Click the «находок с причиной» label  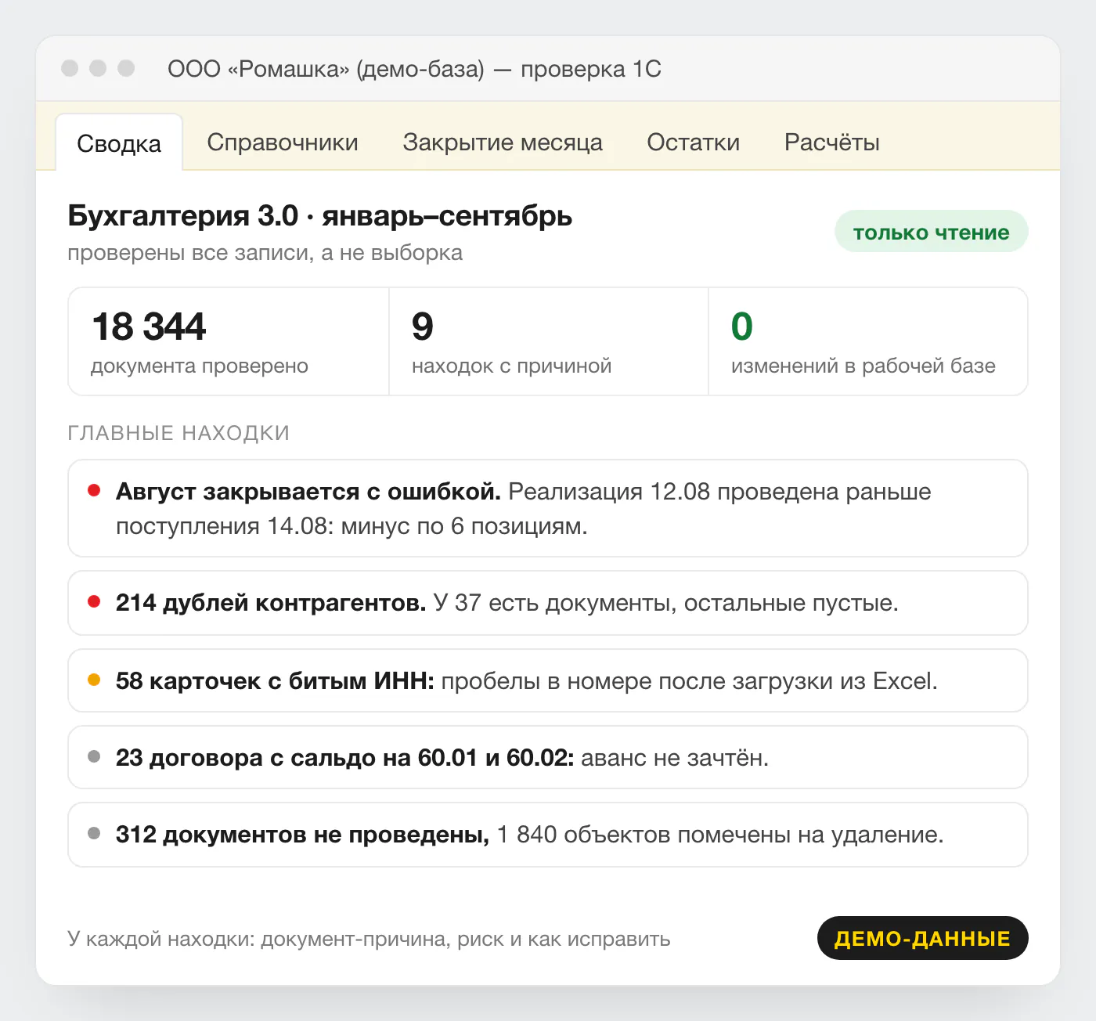pos(511,366)
